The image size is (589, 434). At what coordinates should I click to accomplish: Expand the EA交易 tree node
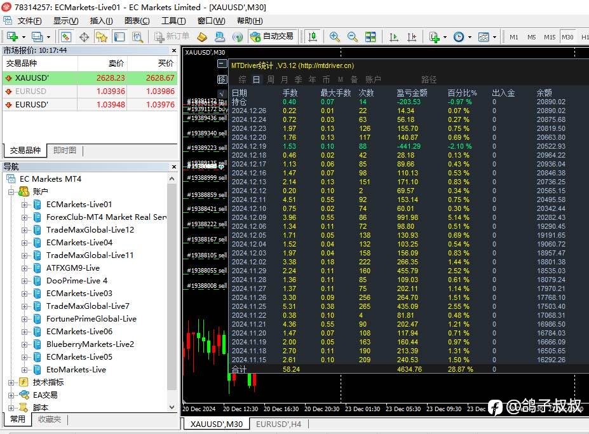(11, 396)
